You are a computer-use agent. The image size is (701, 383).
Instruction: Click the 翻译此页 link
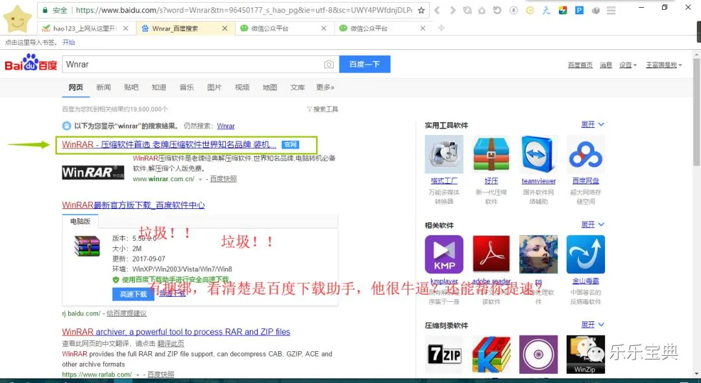[170, 343]
